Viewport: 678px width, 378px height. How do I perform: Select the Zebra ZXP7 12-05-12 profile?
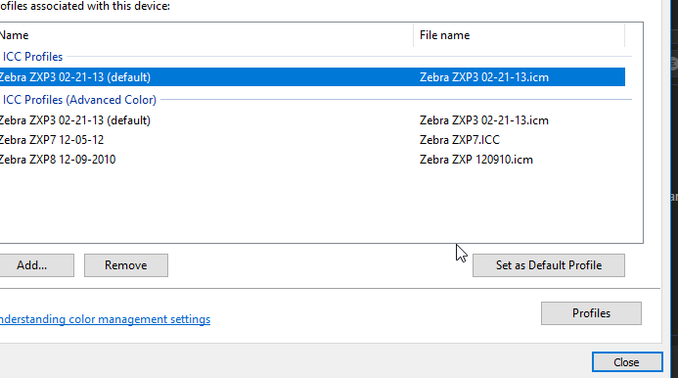tap(312, 140)
